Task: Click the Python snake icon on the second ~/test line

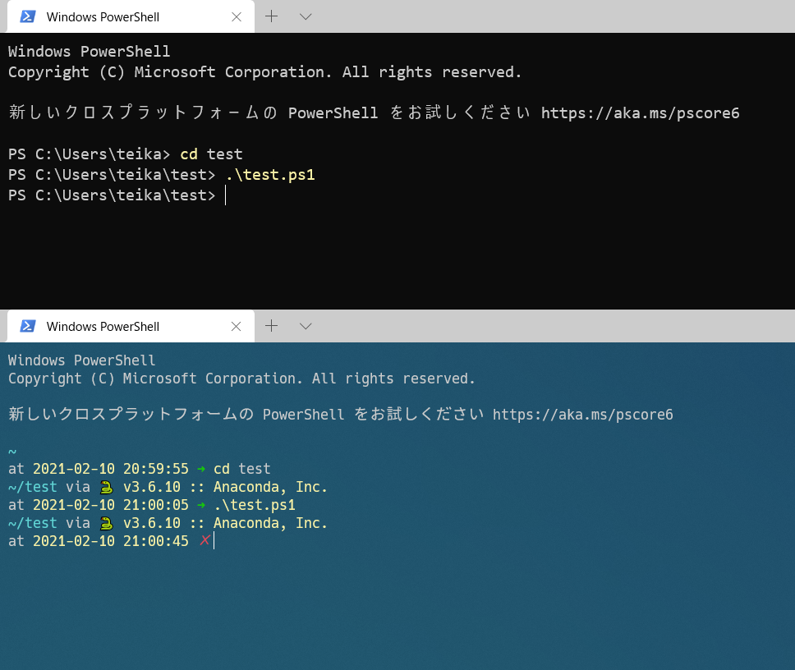Action: [107, 523]
